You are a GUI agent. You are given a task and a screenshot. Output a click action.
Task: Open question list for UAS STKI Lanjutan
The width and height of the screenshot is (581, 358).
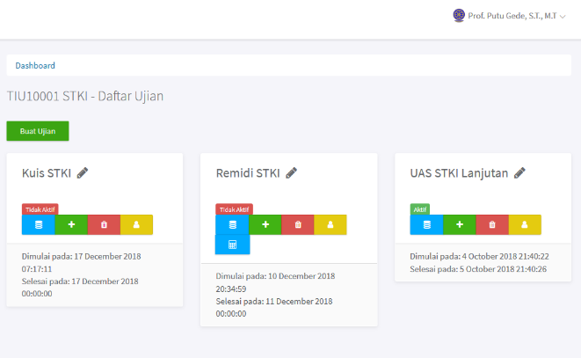tap(426, 224)
